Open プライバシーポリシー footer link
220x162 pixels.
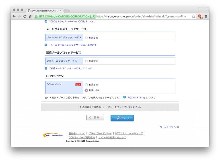click(x=100, y=134)
